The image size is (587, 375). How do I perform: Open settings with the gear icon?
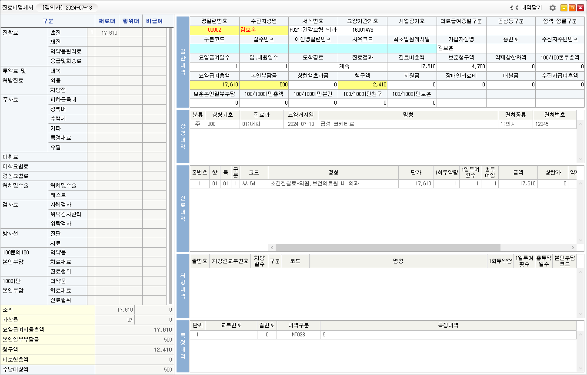click(x=553, y=8)
